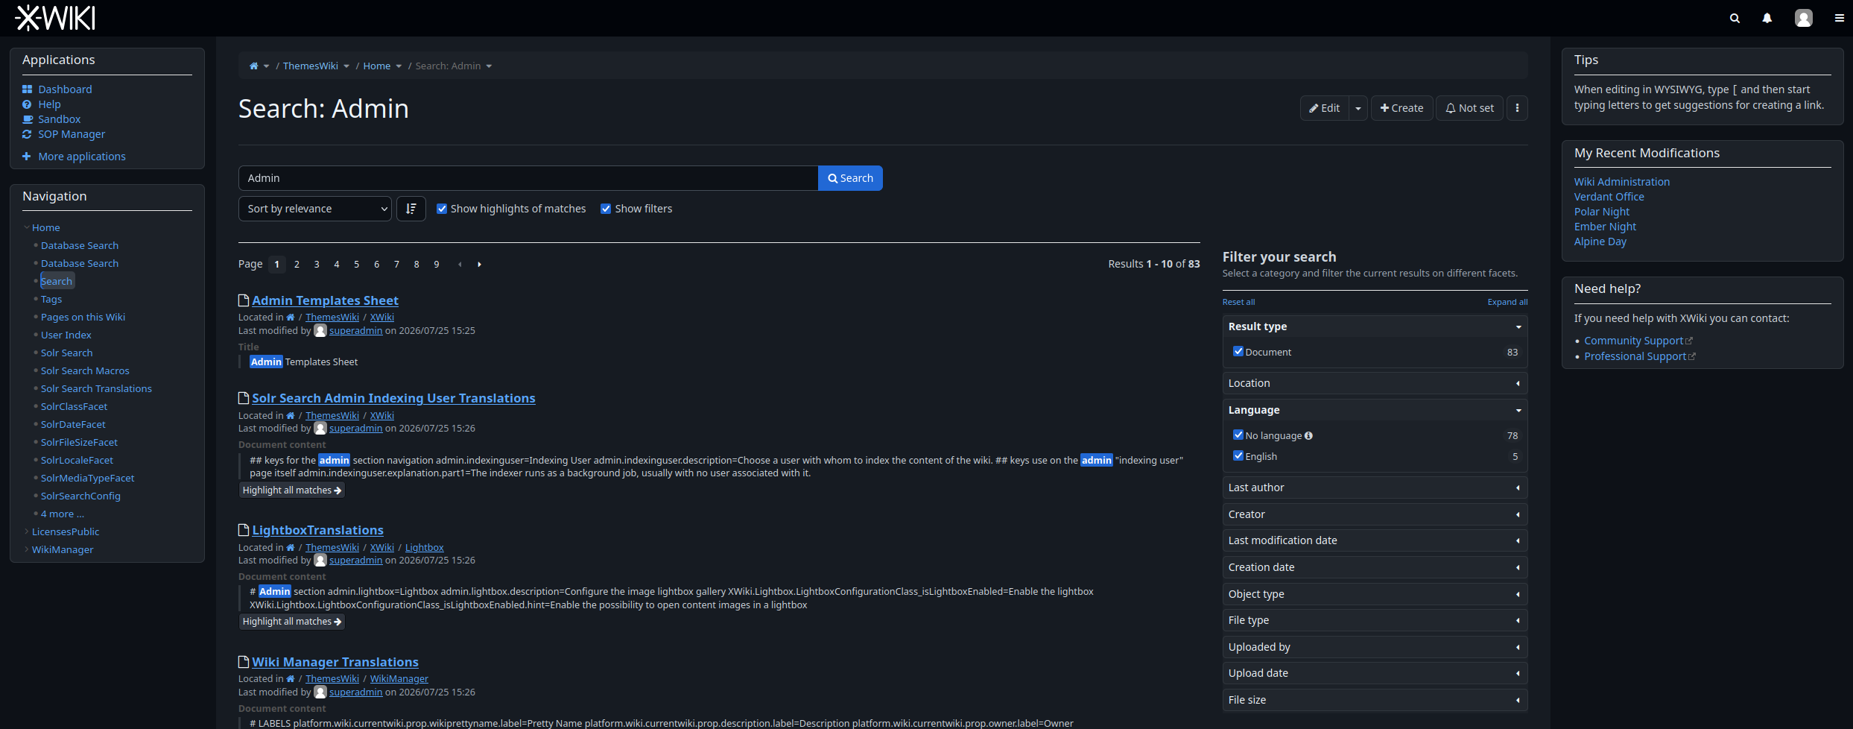The image size is (1853, 729).
Task: Click the SOP Manager application icon
Action: pos(28,134)
